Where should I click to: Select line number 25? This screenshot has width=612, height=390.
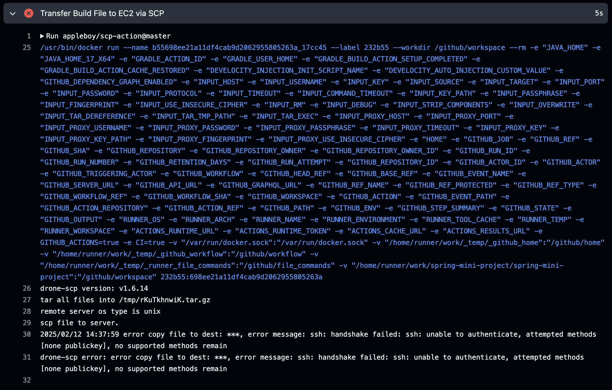27,48
